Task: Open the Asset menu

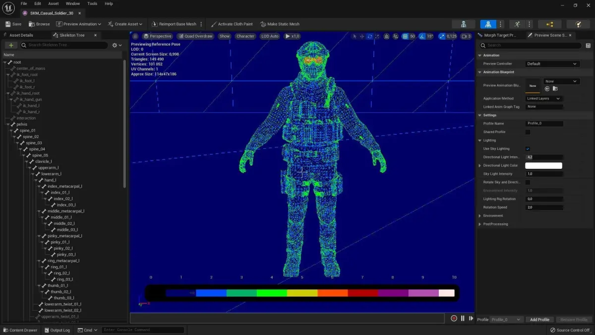Action: (x=54, y=3)
